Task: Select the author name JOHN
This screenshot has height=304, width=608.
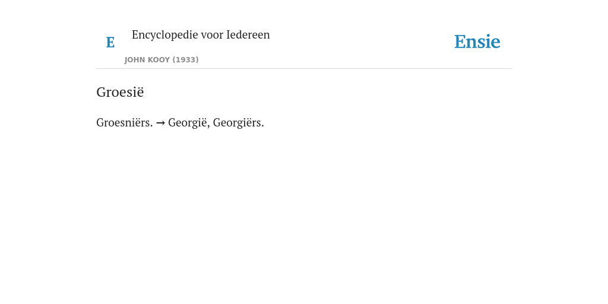Action: (x=135, y=60)
